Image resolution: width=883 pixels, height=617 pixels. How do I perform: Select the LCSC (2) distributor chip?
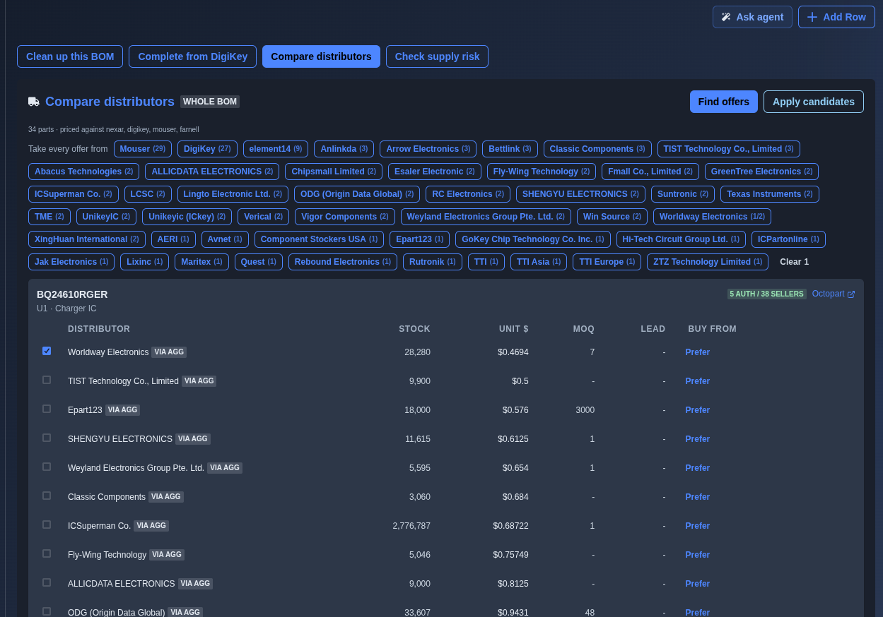pos(148,194)
